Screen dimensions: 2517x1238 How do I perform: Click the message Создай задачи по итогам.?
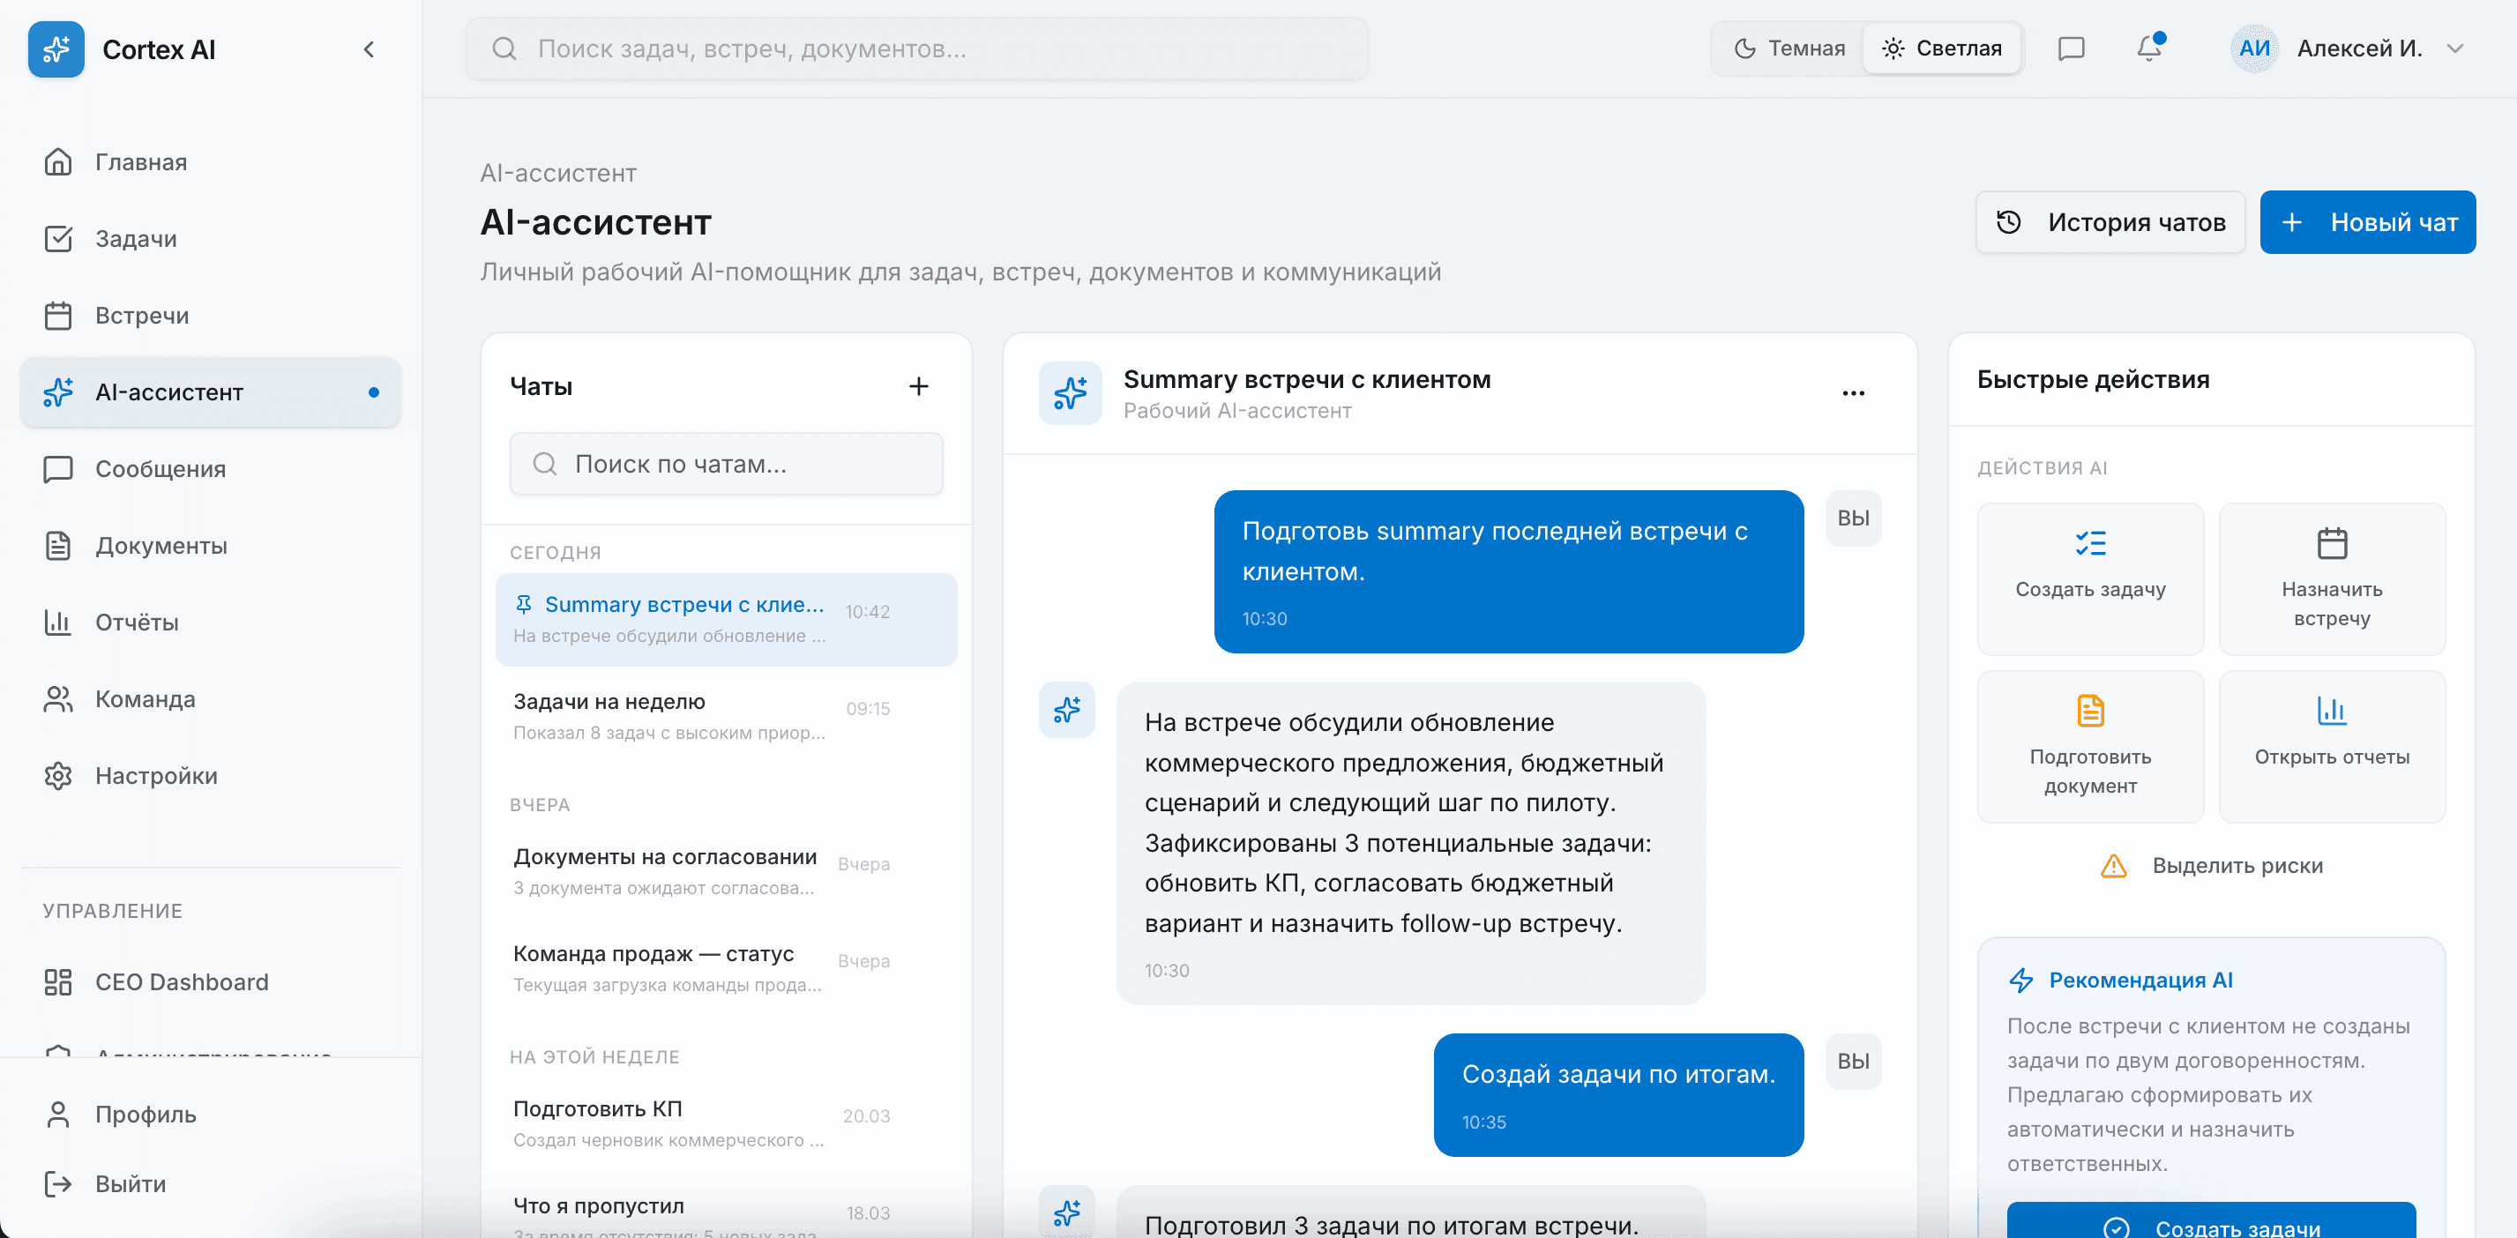click(x=1618, y=1094)
